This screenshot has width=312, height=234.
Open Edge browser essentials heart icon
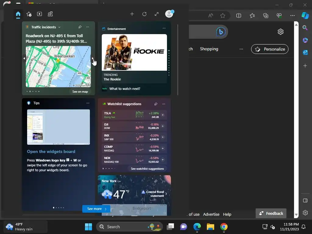(x=279, y=16)
